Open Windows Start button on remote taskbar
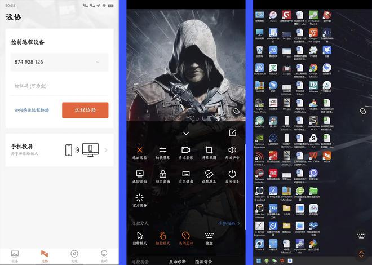This screenshot has height=265, width=372. coord(259,261)
